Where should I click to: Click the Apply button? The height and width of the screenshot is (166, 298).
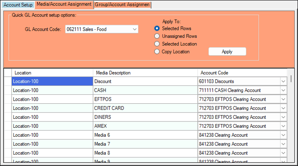(x=227, y=52)
